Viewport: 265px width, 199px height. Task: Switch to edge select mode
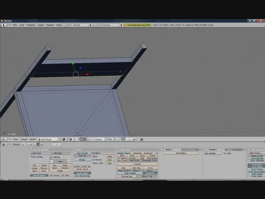coord(127,139)
